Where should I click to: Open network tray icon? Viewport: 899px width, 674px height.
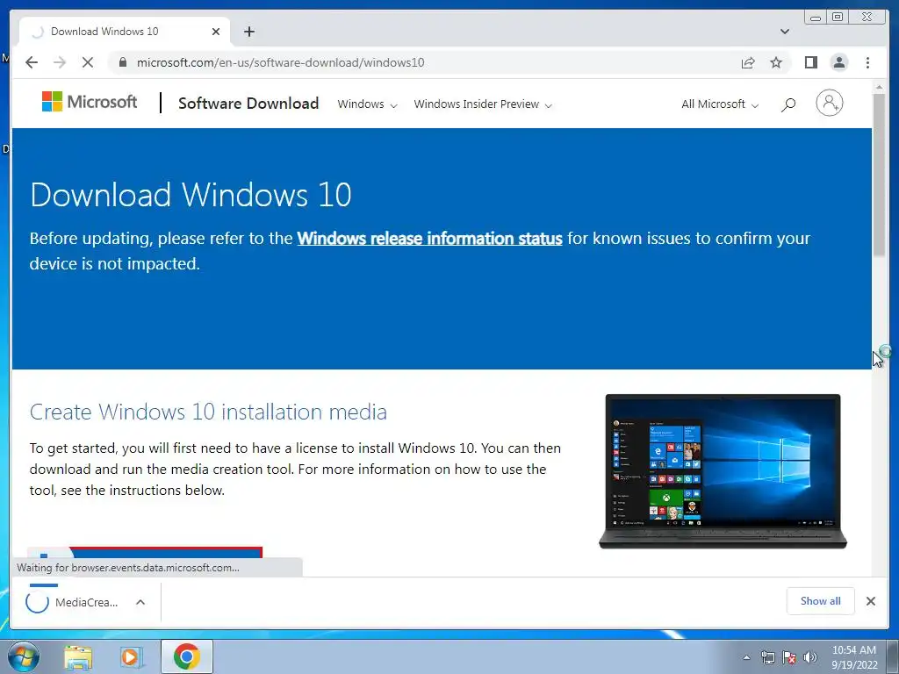pos(767,657)
